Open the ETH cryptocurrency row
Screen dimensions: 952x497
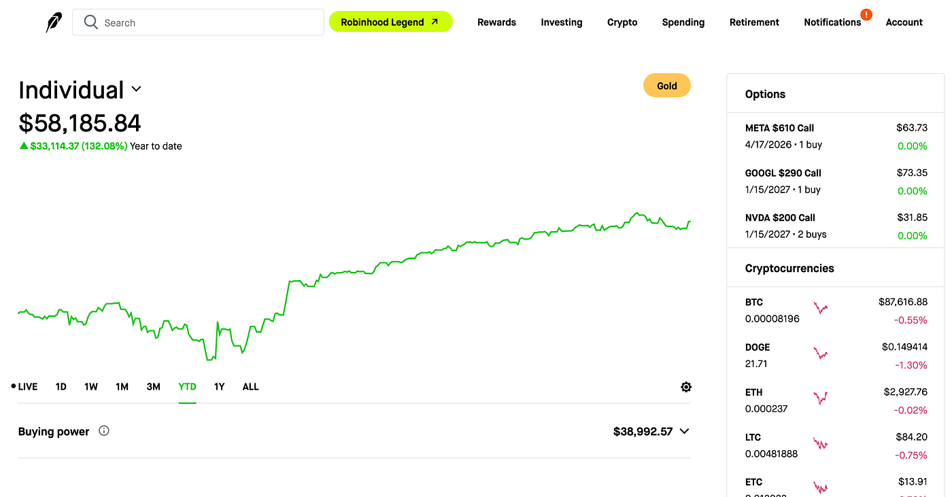coord(836,400)
